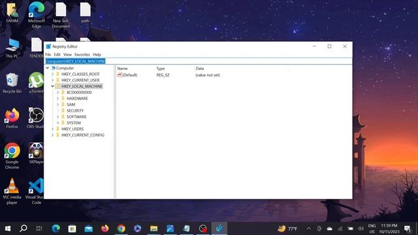The width and height of the screenshot is (418, 235).
Task: Open the Windows Start menu
Action: coord(8,228)
